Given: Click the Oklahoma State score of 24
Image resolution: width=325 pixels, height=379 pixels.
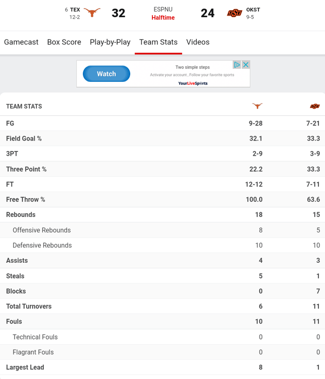Looking at the screenshot, I should (x=207, y=13).
